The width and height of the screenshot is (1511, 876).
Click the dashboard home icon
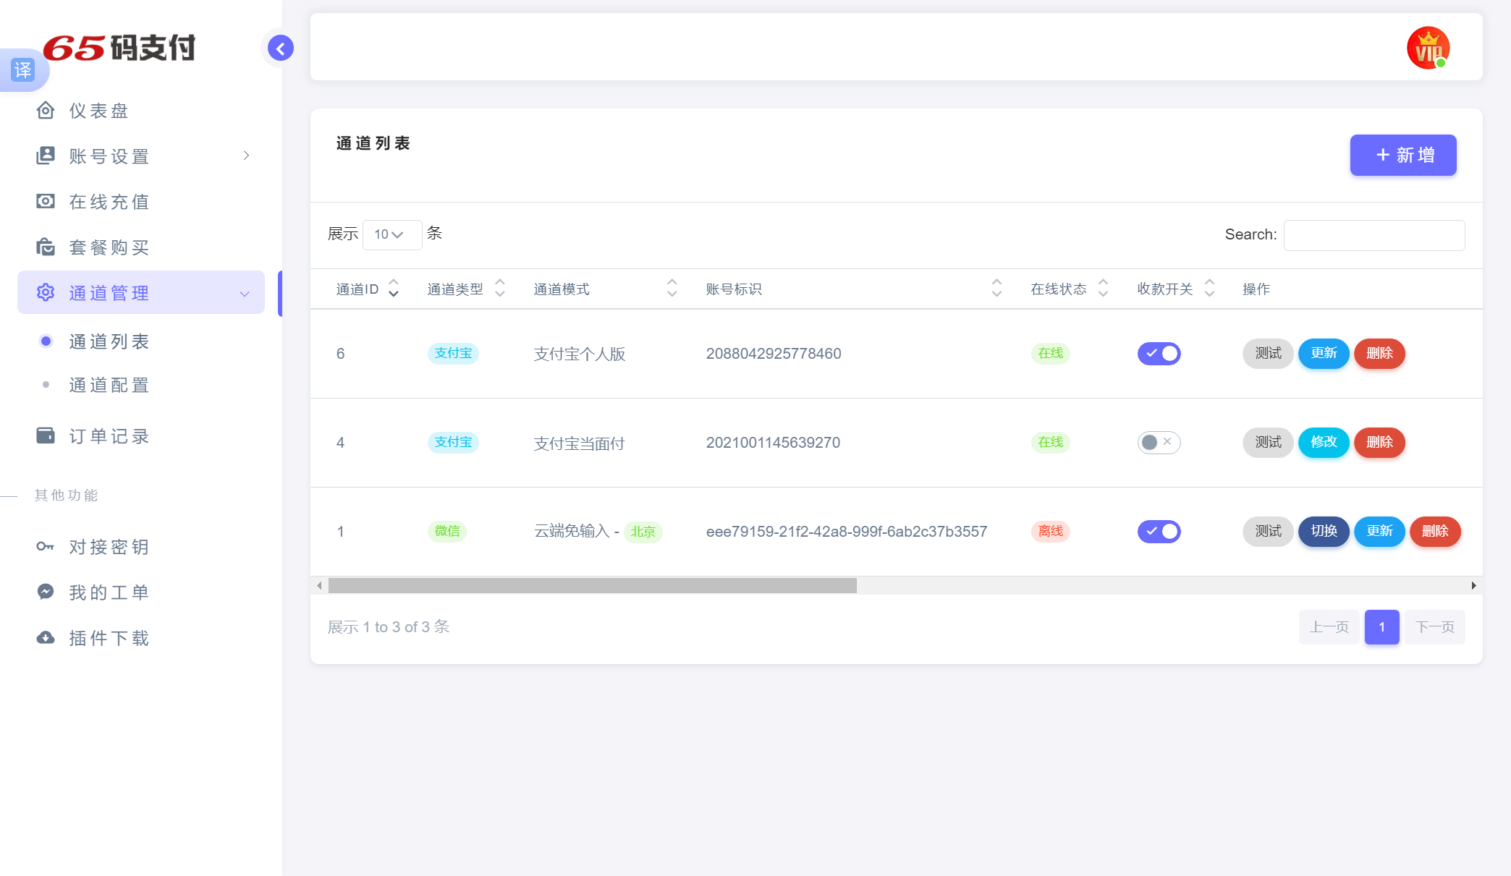coord(46,110)
